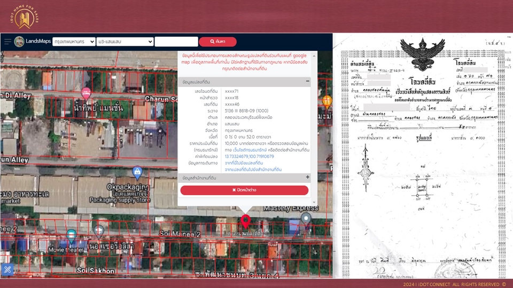Image resolution: width=513 pixels, height=288 pixels.
Task: Click the iDOT Home For Sales logo
Action: point(24,17)
